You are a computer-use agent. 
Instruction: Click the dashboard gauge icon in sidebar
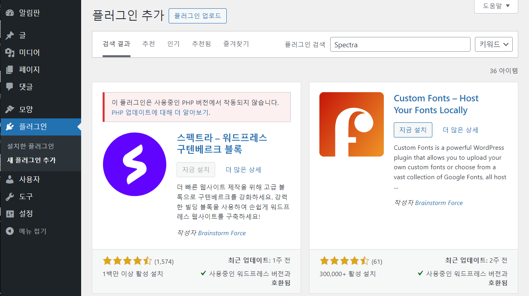click(x=10, y=13)
